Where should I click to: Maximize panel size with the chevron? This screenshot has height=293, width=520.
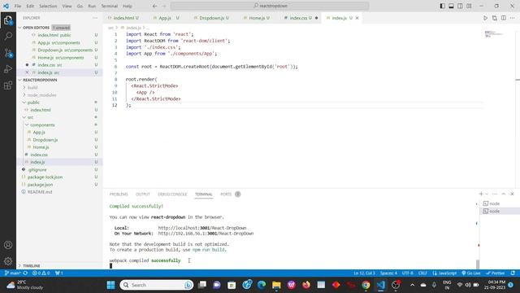pos(504,194)
